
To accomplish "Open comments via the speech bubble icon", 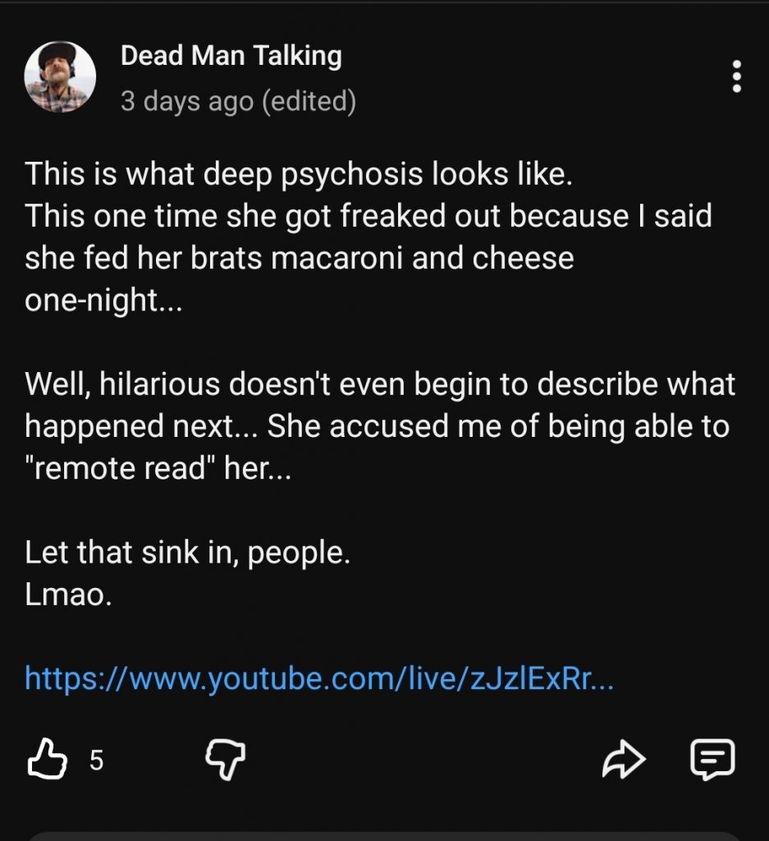I will point(712,760).
